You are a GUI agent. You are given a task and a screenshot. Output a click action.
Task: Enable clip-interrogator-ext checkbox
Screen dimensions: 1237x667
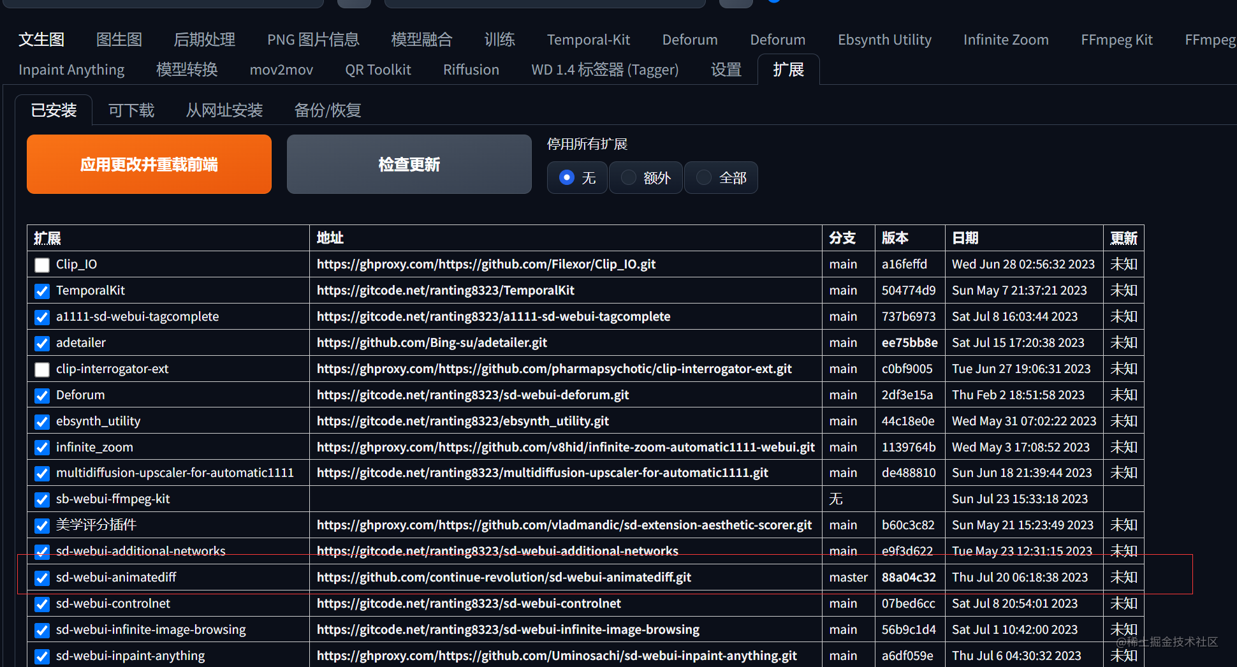(42, 370)
